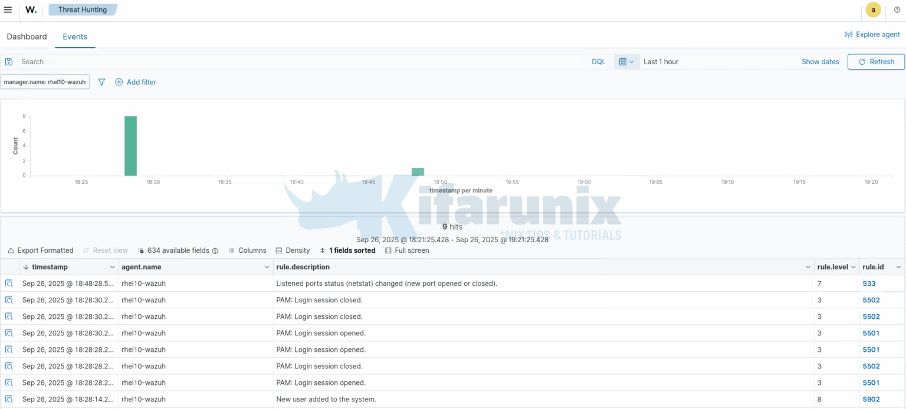Click inside the Search input field
The width and height of the screenshot is (906, 409).
click(x=177, y=61)
